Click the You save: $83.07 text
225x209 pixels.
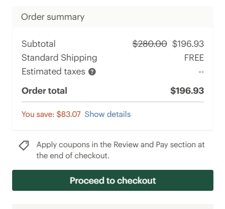[51, 114]
